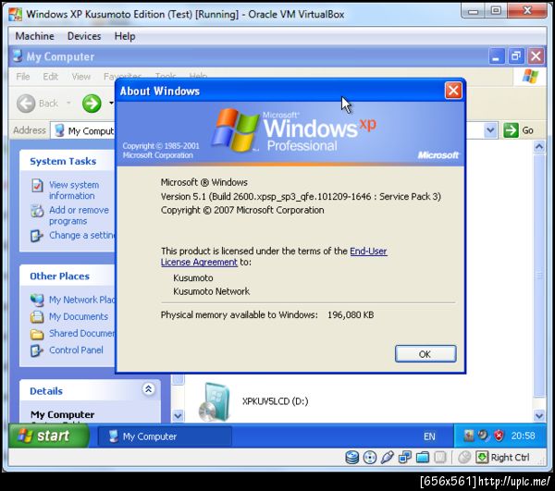Image resolution: width=555 pixels, height=491 pixels.
Task: Open the View menu in My Computer
Action: 81,77
